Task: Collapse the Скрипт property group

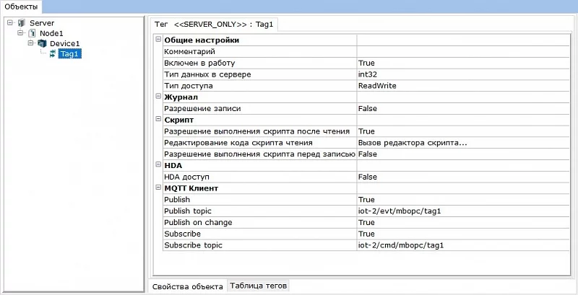Action: coord(158,120)
